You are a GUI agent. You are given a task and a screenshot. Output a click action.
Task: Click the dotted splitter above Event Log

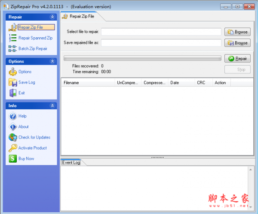click(157, 157)
